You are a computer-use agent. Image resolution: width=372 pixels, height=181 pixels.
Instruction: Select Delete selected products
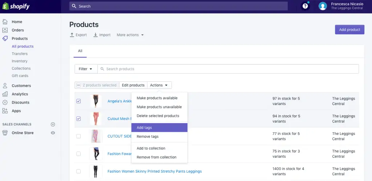point(159,116)
